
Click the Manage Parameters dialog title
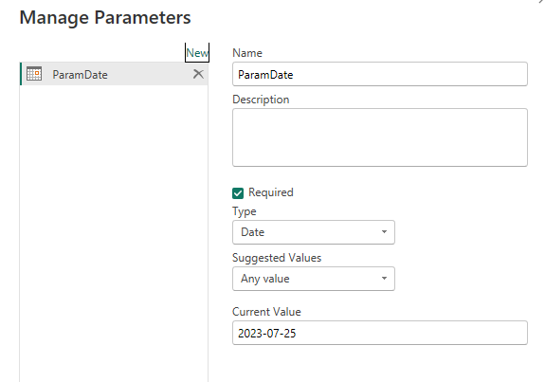105,17
